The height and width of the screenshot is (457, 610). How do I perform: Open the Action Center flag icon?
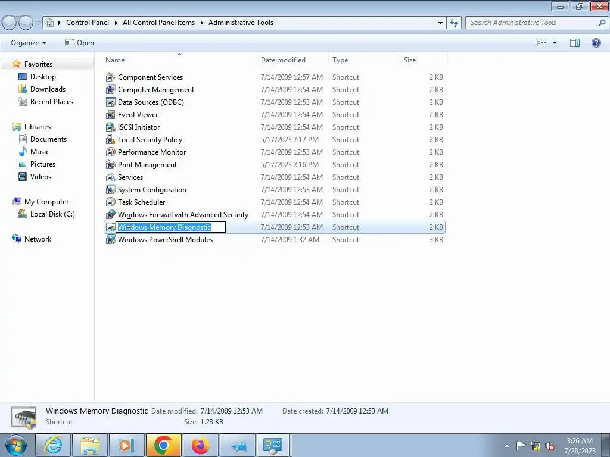click(521, 446)
